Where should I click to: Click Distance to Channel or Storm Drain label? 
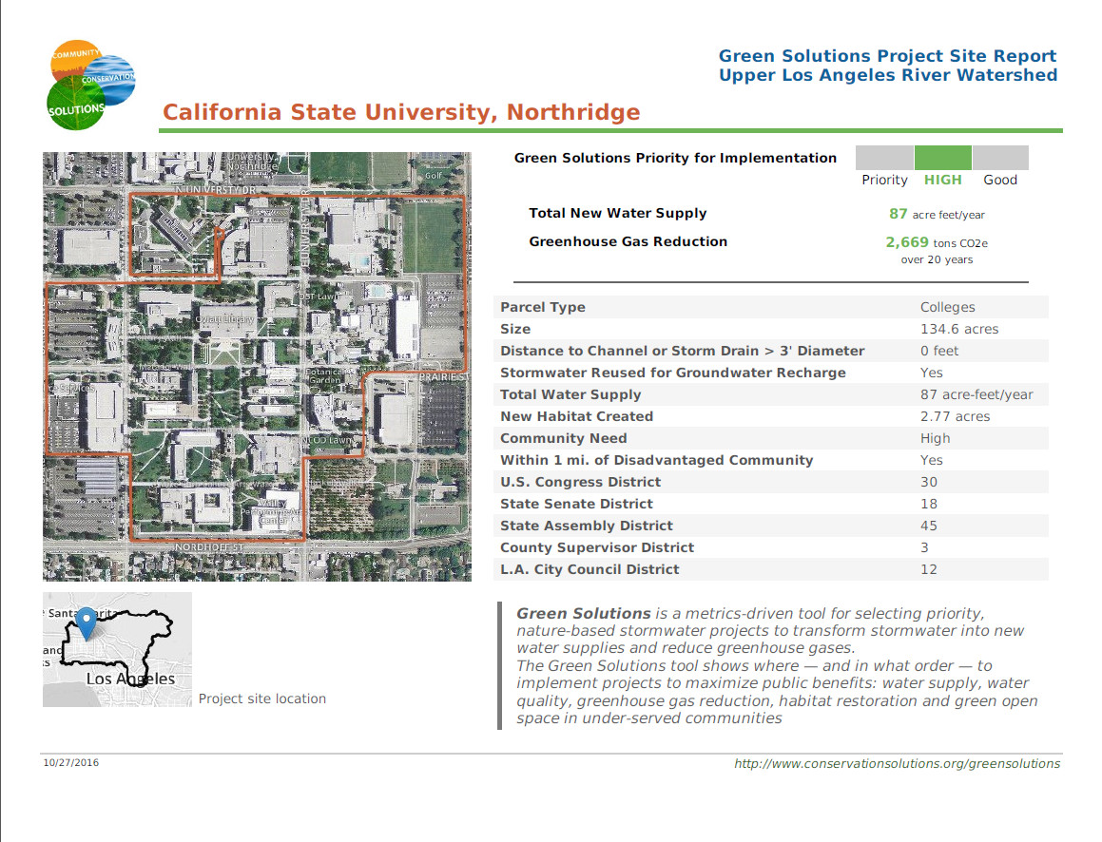[x=683, y=351]
